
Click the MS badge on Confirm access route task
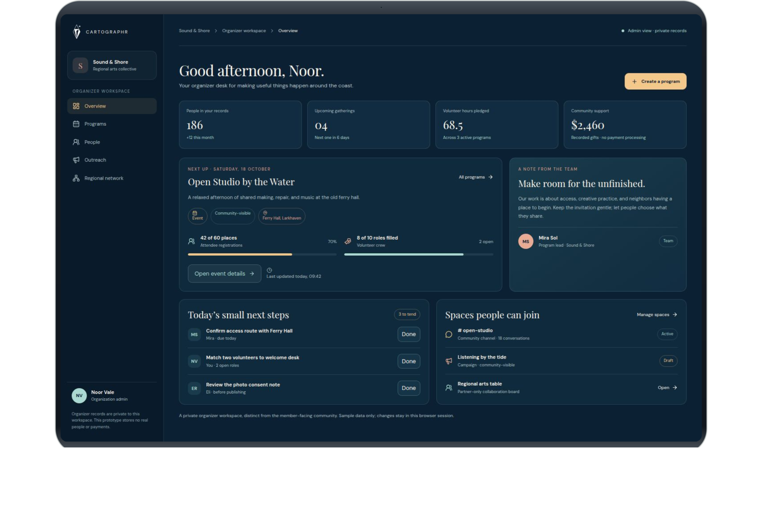194,335
